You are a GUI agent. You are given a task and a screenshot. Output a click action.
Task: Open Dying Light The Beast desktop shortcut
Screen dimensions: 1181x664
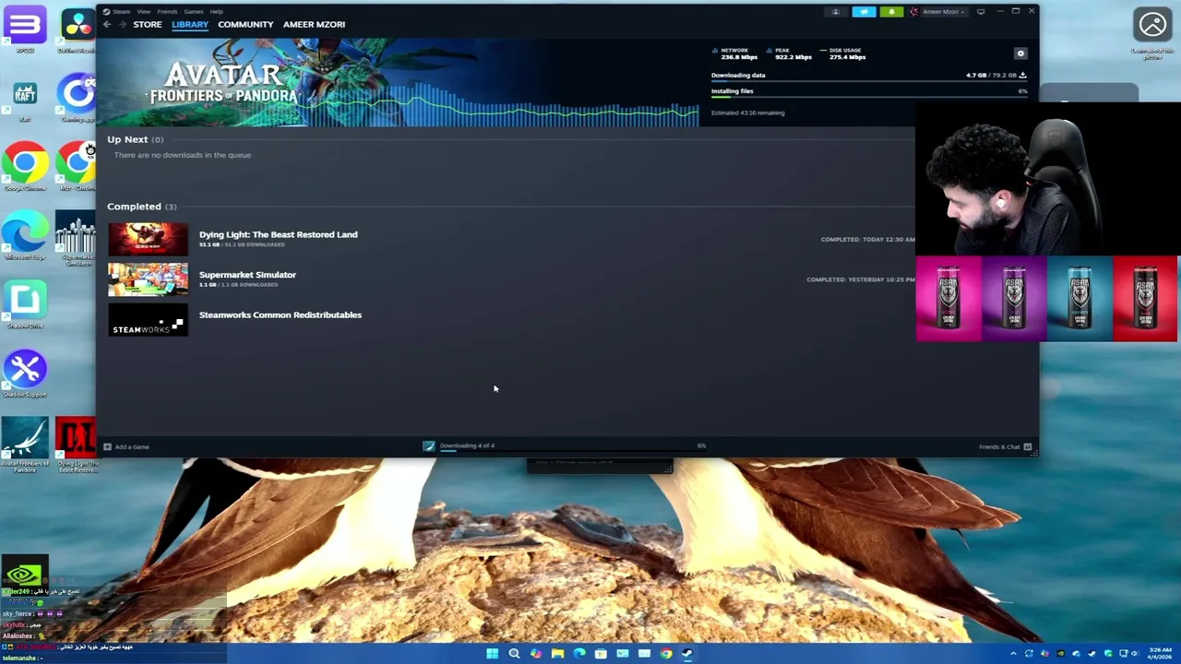point(77,445)
